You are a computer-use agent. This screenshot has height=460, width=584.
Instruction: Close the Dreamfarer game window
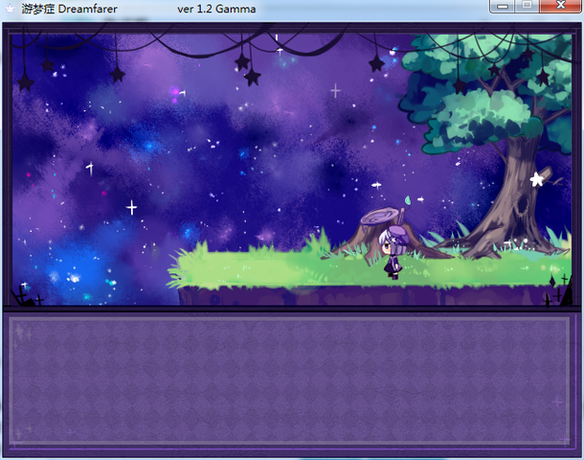560,6
